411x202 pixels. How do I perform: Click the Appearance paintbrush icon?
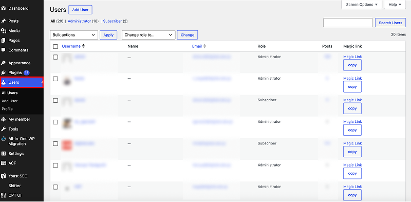click(x=4, y=63)
